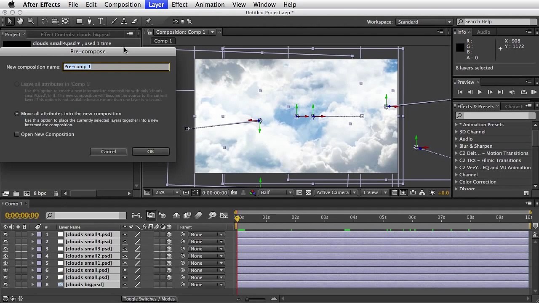
Task: Toggle the transparency grid checkerboard icon
Action: coord(308,193)
